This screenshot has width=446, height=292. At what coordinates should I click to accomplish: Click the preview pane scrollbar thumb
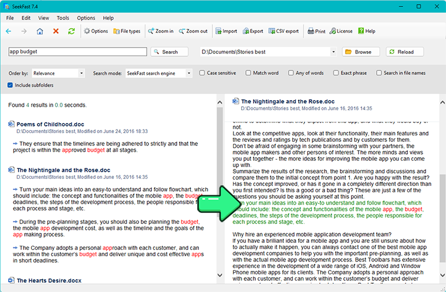(442, 218)
